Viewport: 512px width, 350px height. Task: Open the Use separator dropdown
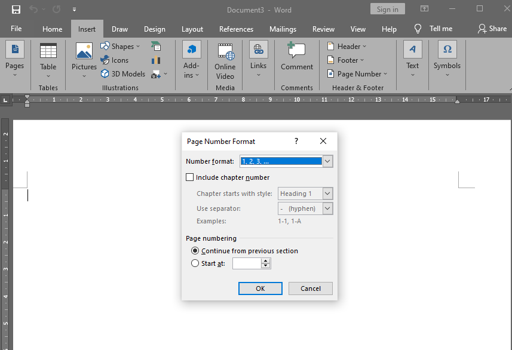(x=326, y=208)
